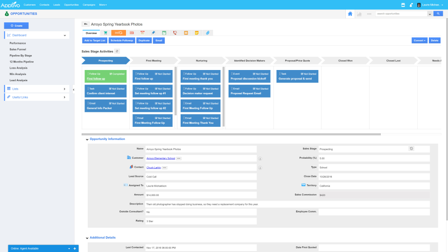
Task: Open the 360 view tab
Action: [119, 33]
